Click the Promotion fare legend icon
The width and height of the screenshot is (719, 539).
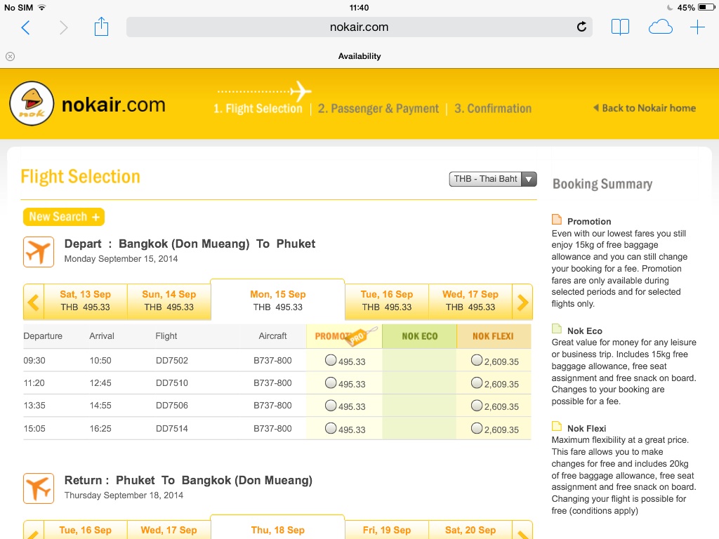pyautogui.click(x=557, y=219)
